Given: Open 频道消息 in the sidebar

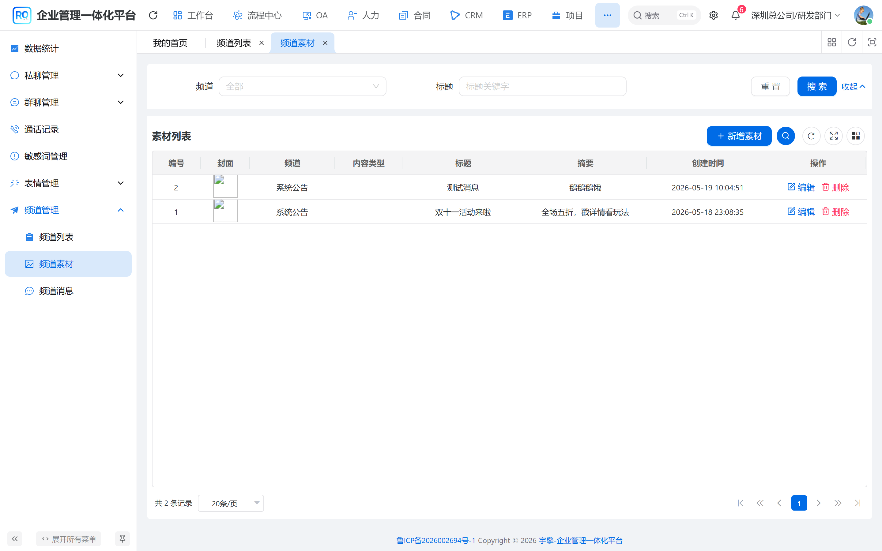Looking at the screenshot, I should (x=68, y=291).
